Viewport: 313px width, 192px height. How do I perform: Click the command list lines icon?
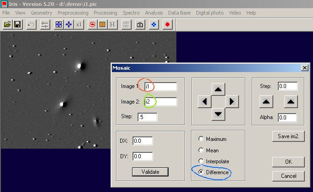pyautogui.click(x=127, y=25)
